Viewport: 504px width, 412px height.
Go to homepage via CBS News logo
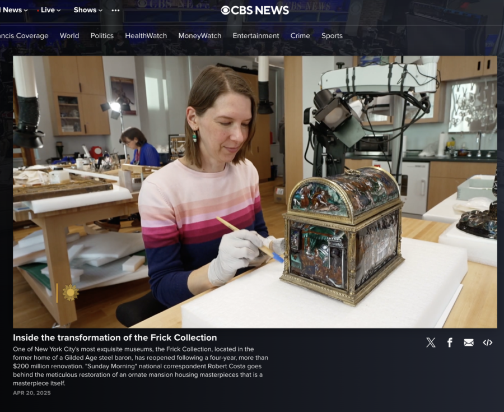click(x=255, y=10)
